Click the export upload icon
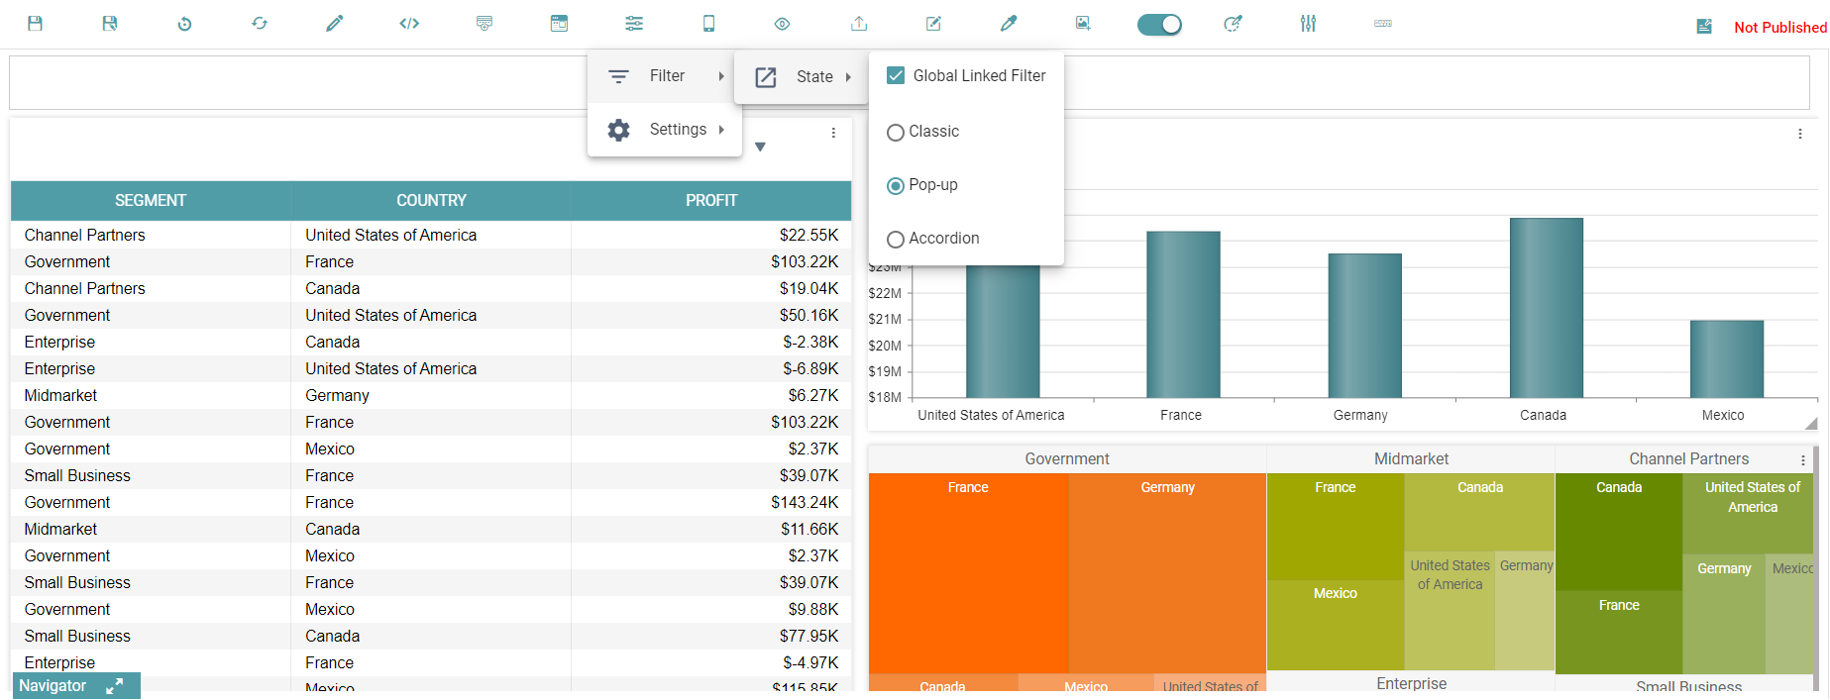The height and width of the screenshot is (700, 1830). [x=859, y=24]
